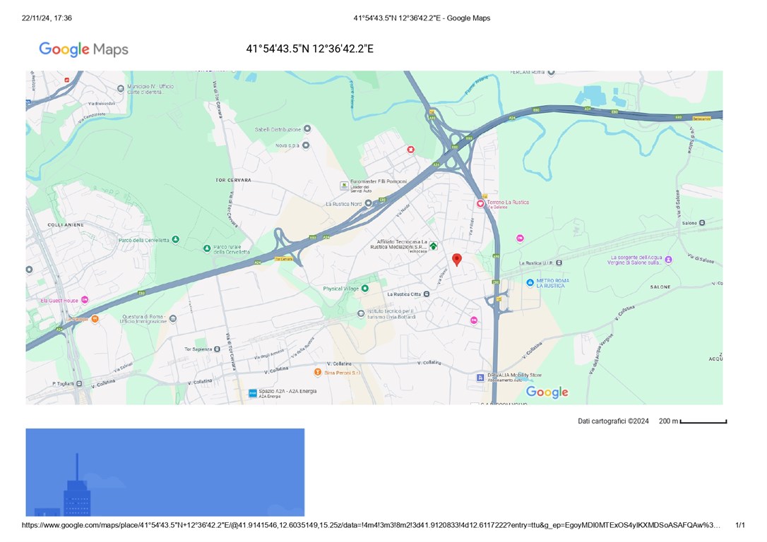Click the Tecnocasa green house icon
The width and height of the screenshot is (767, 542).
[433, 246]
